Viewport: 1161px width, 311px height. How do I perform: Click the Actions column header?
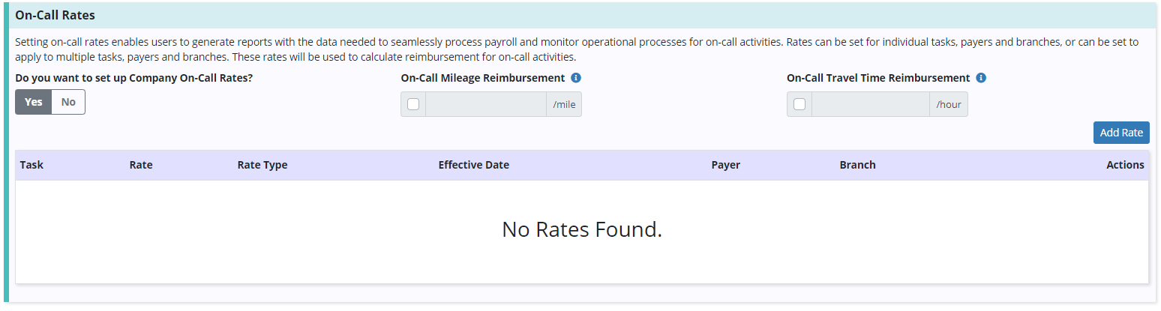click(1125, 165)
